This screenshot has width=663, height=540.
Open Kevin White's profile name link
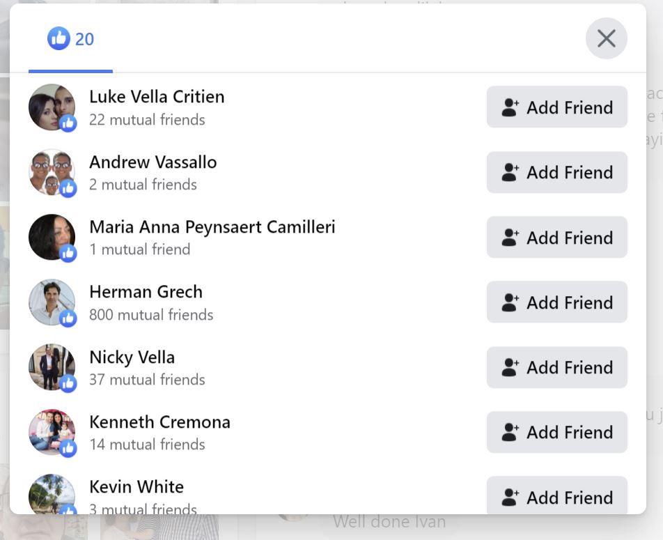click(136, 486)
